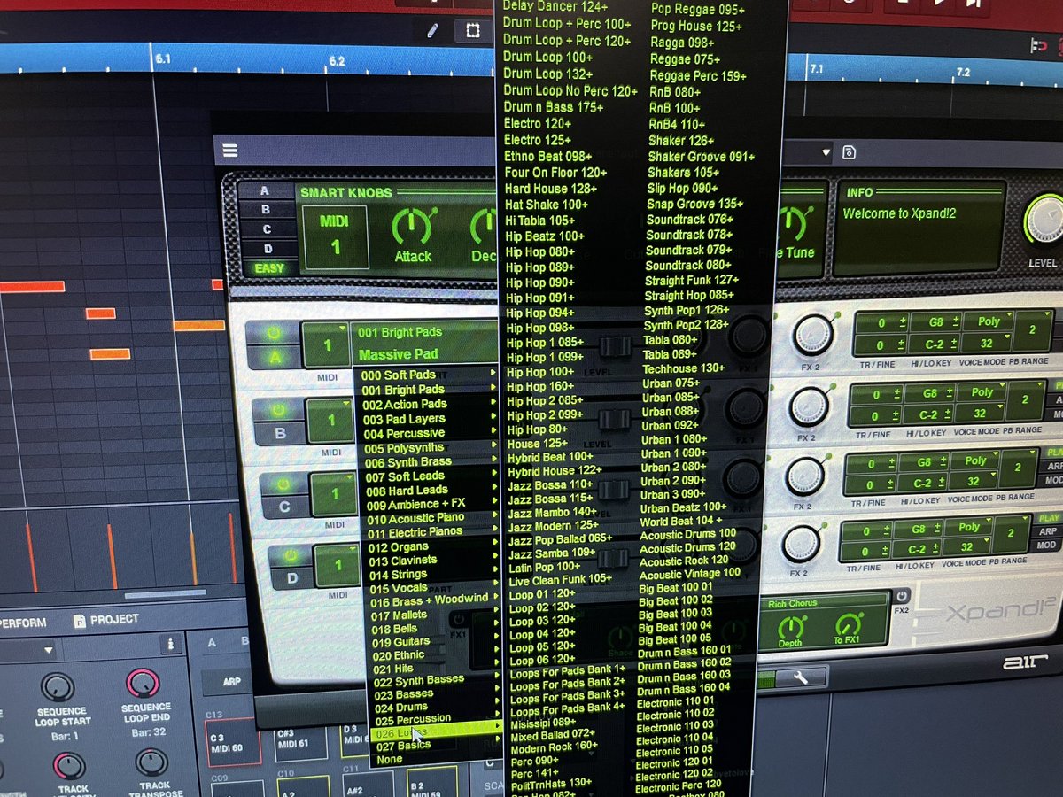This screenshot has width=1063, height=797.
Task: Enable MOD mode for part D
Action: coord(1045,546)
